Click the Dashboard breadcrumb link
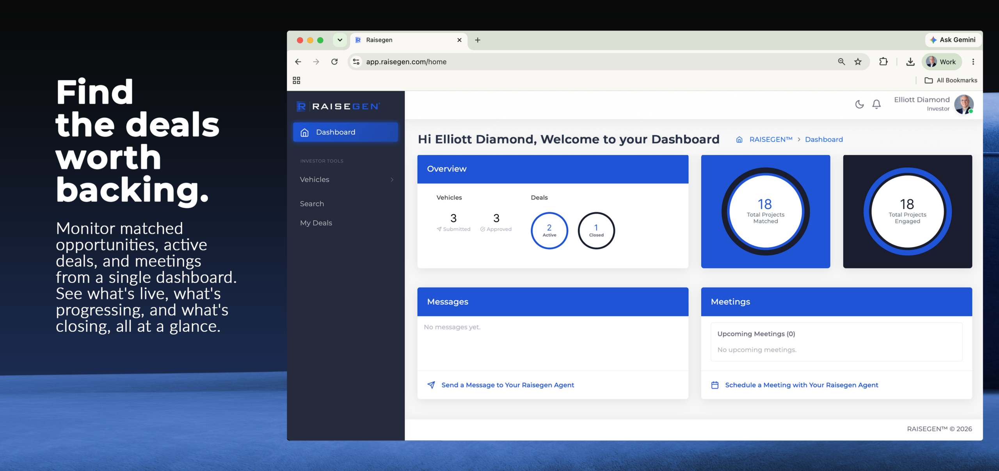This screenshot has height=471, width=999. coord(824,139)
